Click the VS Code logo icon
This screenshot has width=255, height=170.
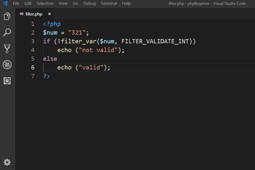tap(5, 3)
